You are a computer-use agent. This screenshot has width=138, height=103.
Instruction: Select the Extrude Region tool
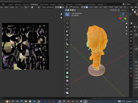[67, 53]
